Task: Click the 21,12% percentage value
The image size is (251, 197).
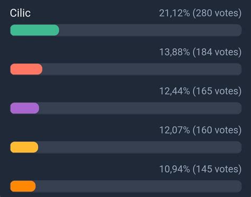Action: (174, 13)
